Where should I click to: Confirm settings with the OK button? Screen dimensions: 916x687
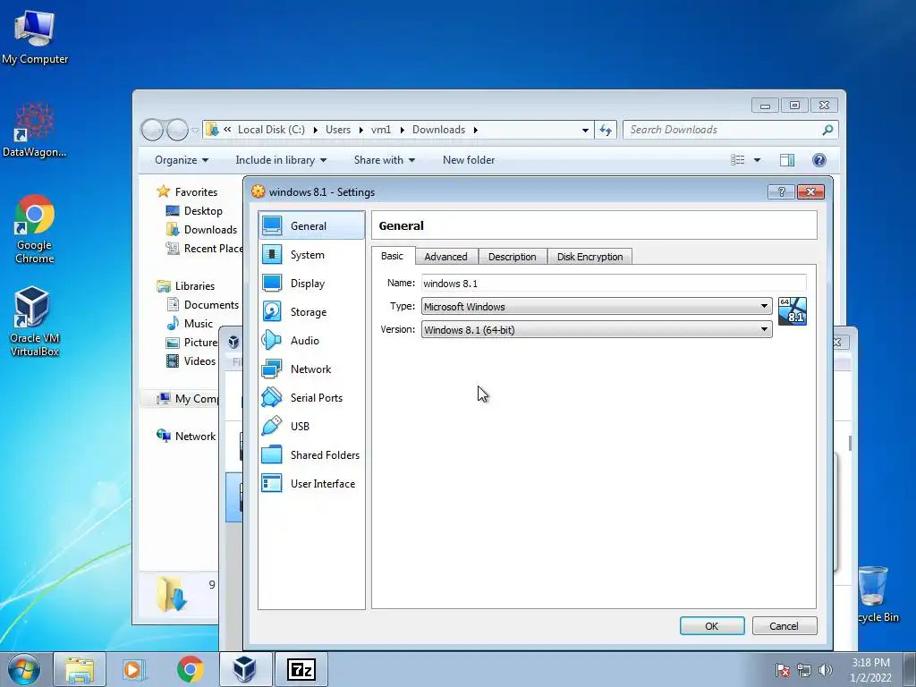pos(711,625)
